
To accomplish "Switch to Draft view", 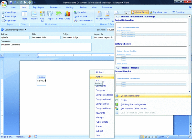I will [156, 137].
